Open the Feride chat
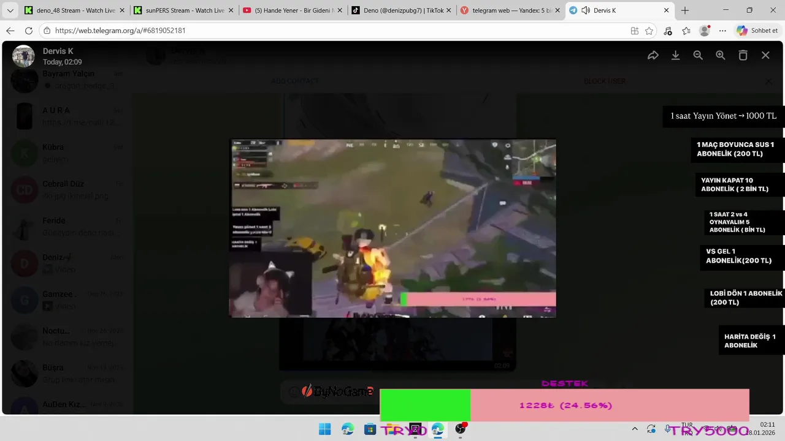Screen dimensions: 785x441 click(x=67, y=227)
